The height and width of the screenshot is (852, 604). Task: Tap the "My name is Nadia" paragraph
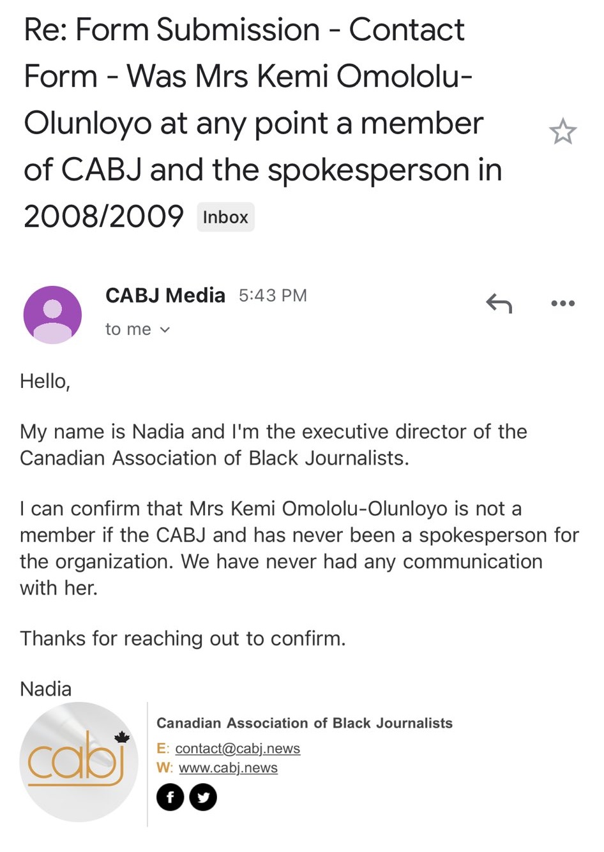click(273, 444)
